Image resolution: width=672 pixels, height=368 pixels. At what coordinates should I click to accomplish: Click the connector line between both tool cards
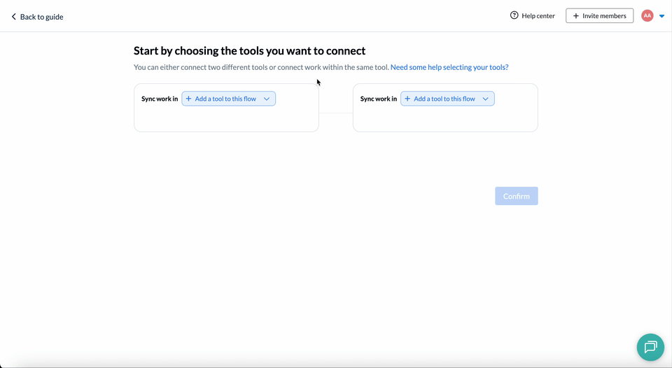tap(336, 113)
